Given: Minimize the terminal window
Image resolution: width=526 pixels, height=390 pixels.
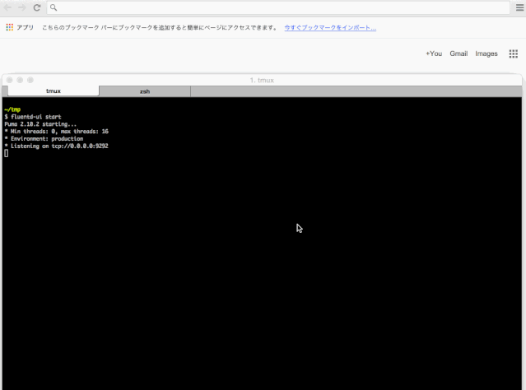Looking at the screenshot, I should point(20,80).
